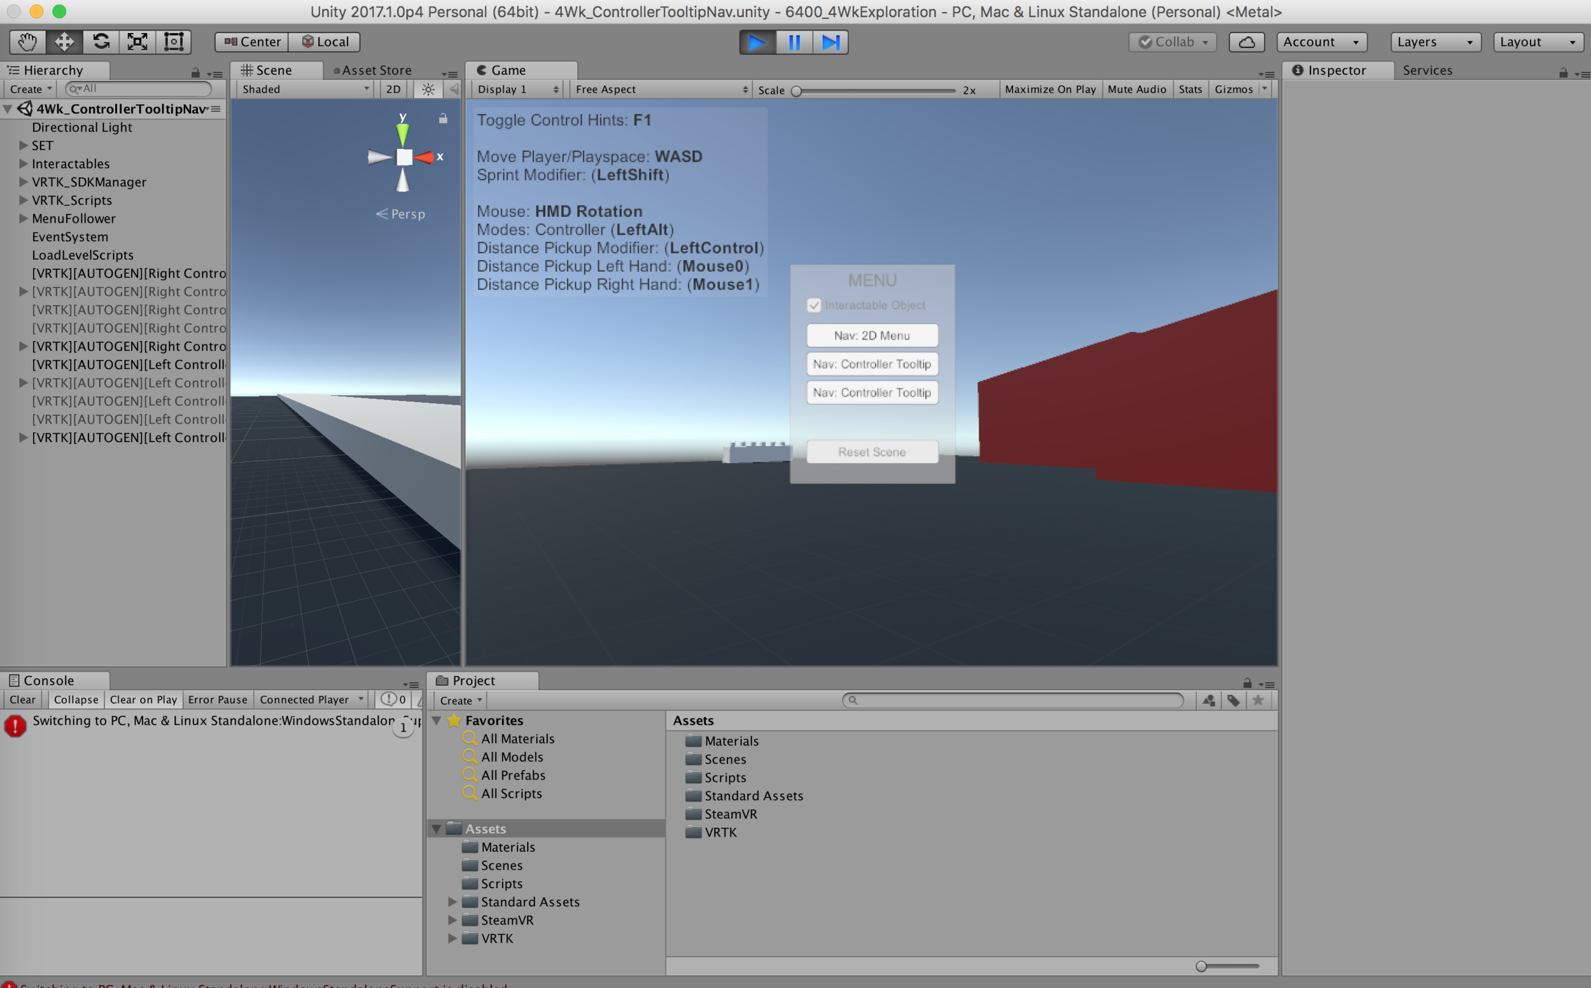Expand VRTK_SDKManager in Hierarchy
Viewport: 1591px width, 988px height.
(x=24, y=182)
